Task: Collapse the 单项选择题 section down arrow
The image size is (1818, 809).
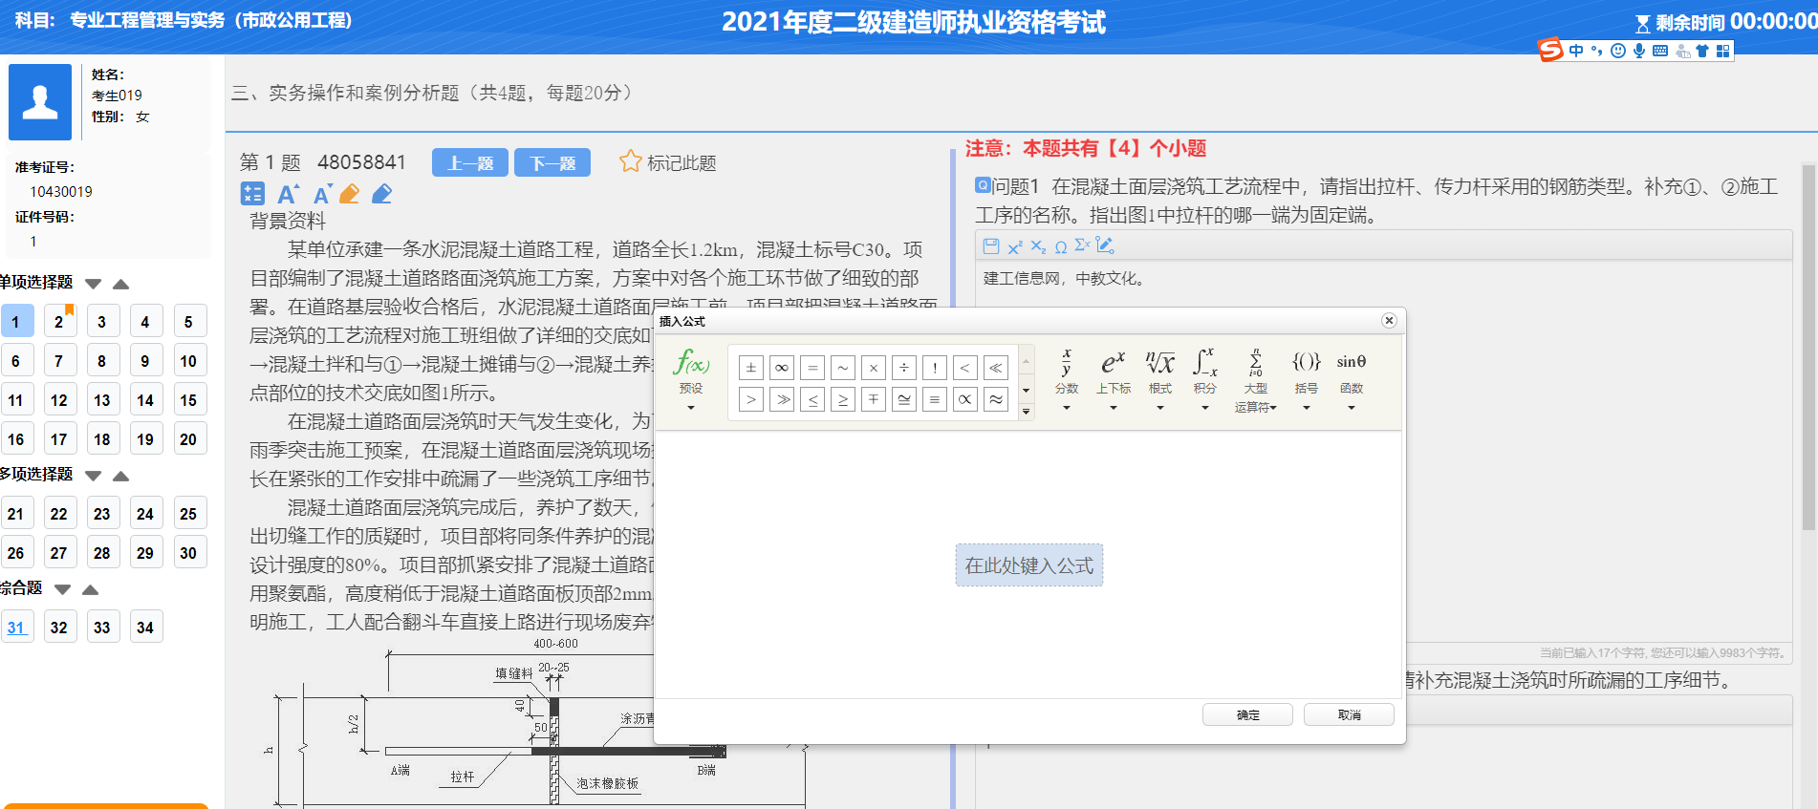Action: 93,283
